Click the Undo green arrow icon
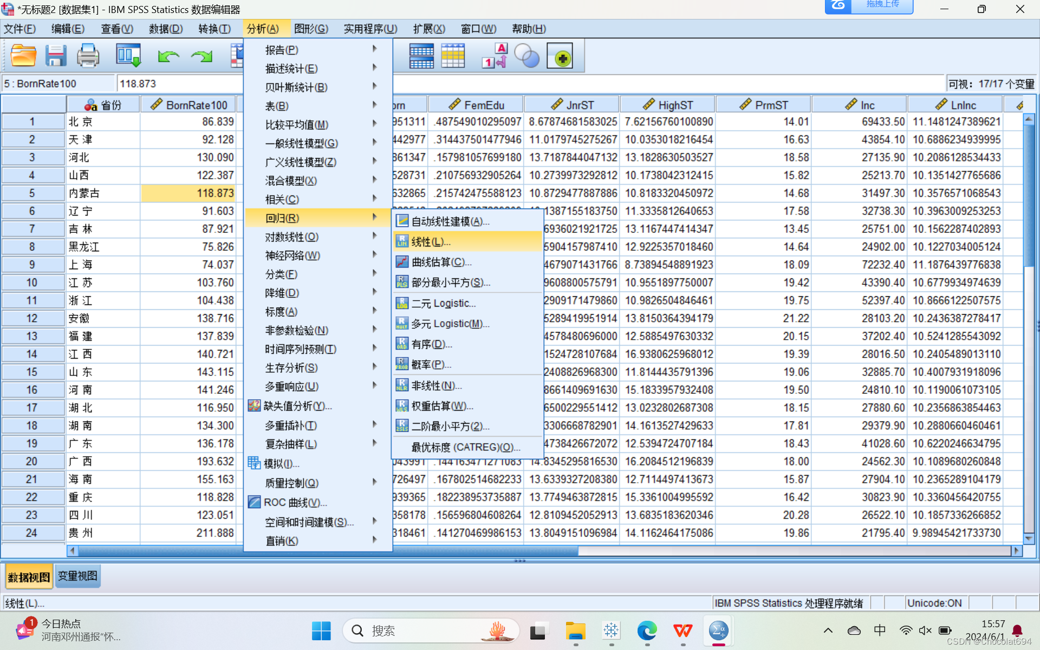Screen dimensions: 1040x650 (x=168, y=56)
